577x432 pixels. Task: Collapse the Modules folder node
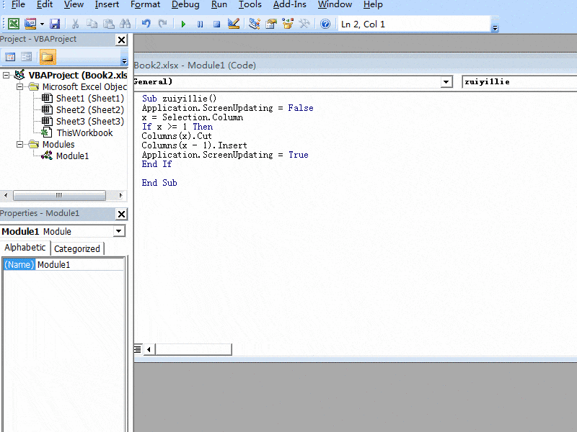(18, 145)
